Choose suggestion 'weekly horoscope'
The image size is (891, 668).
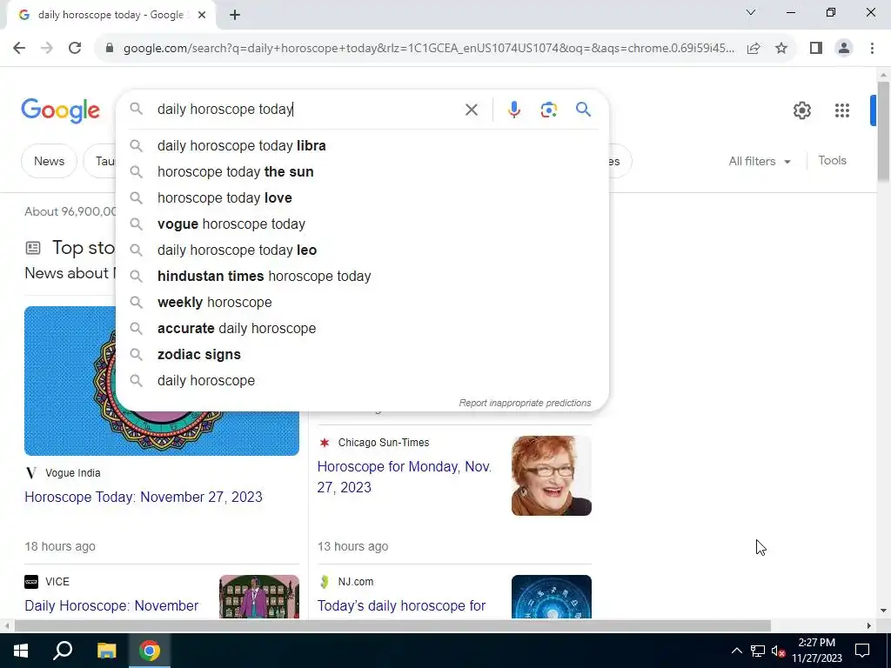click(362, 303)
